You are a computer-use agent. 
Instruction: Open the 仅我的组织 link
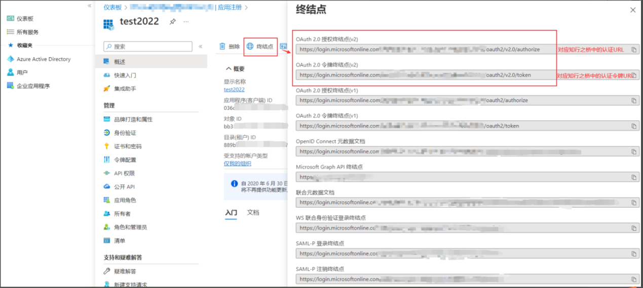238,163
